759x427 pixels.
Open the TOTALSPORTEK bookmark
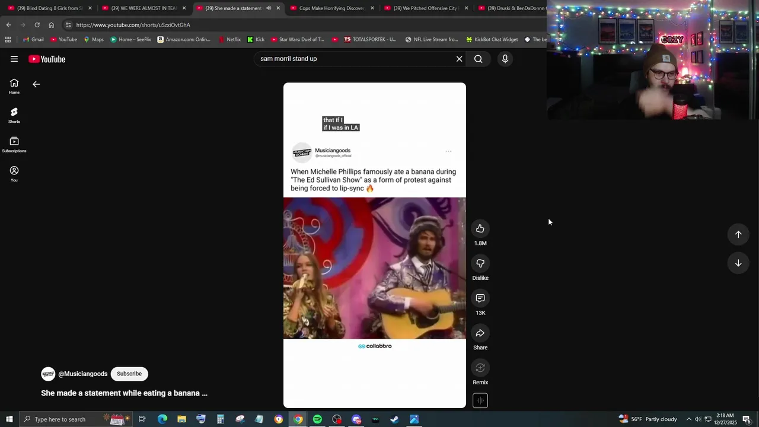pyautogui.click(x=370, y=40)
